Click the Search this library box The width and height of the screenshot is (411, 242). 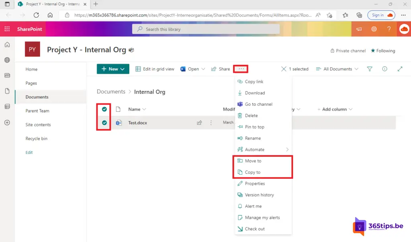pos(206,29)
